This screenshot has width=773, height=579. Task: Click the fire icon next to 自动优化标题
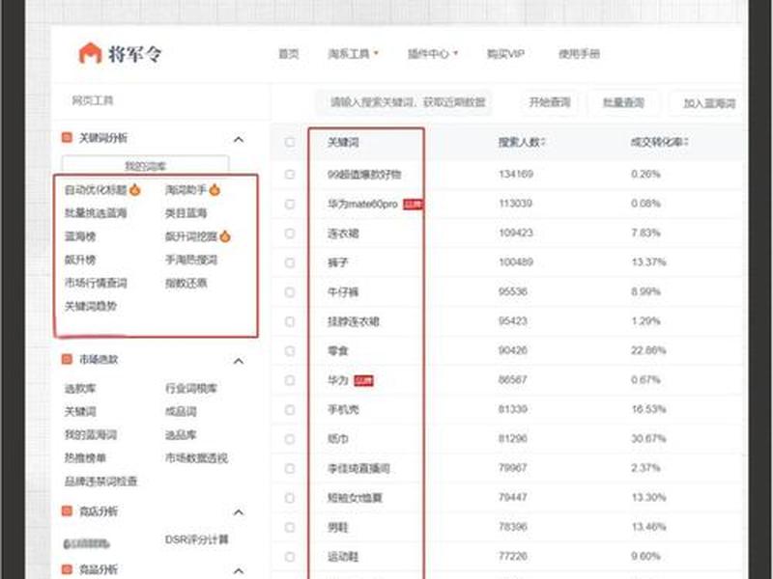click(134, 189)
